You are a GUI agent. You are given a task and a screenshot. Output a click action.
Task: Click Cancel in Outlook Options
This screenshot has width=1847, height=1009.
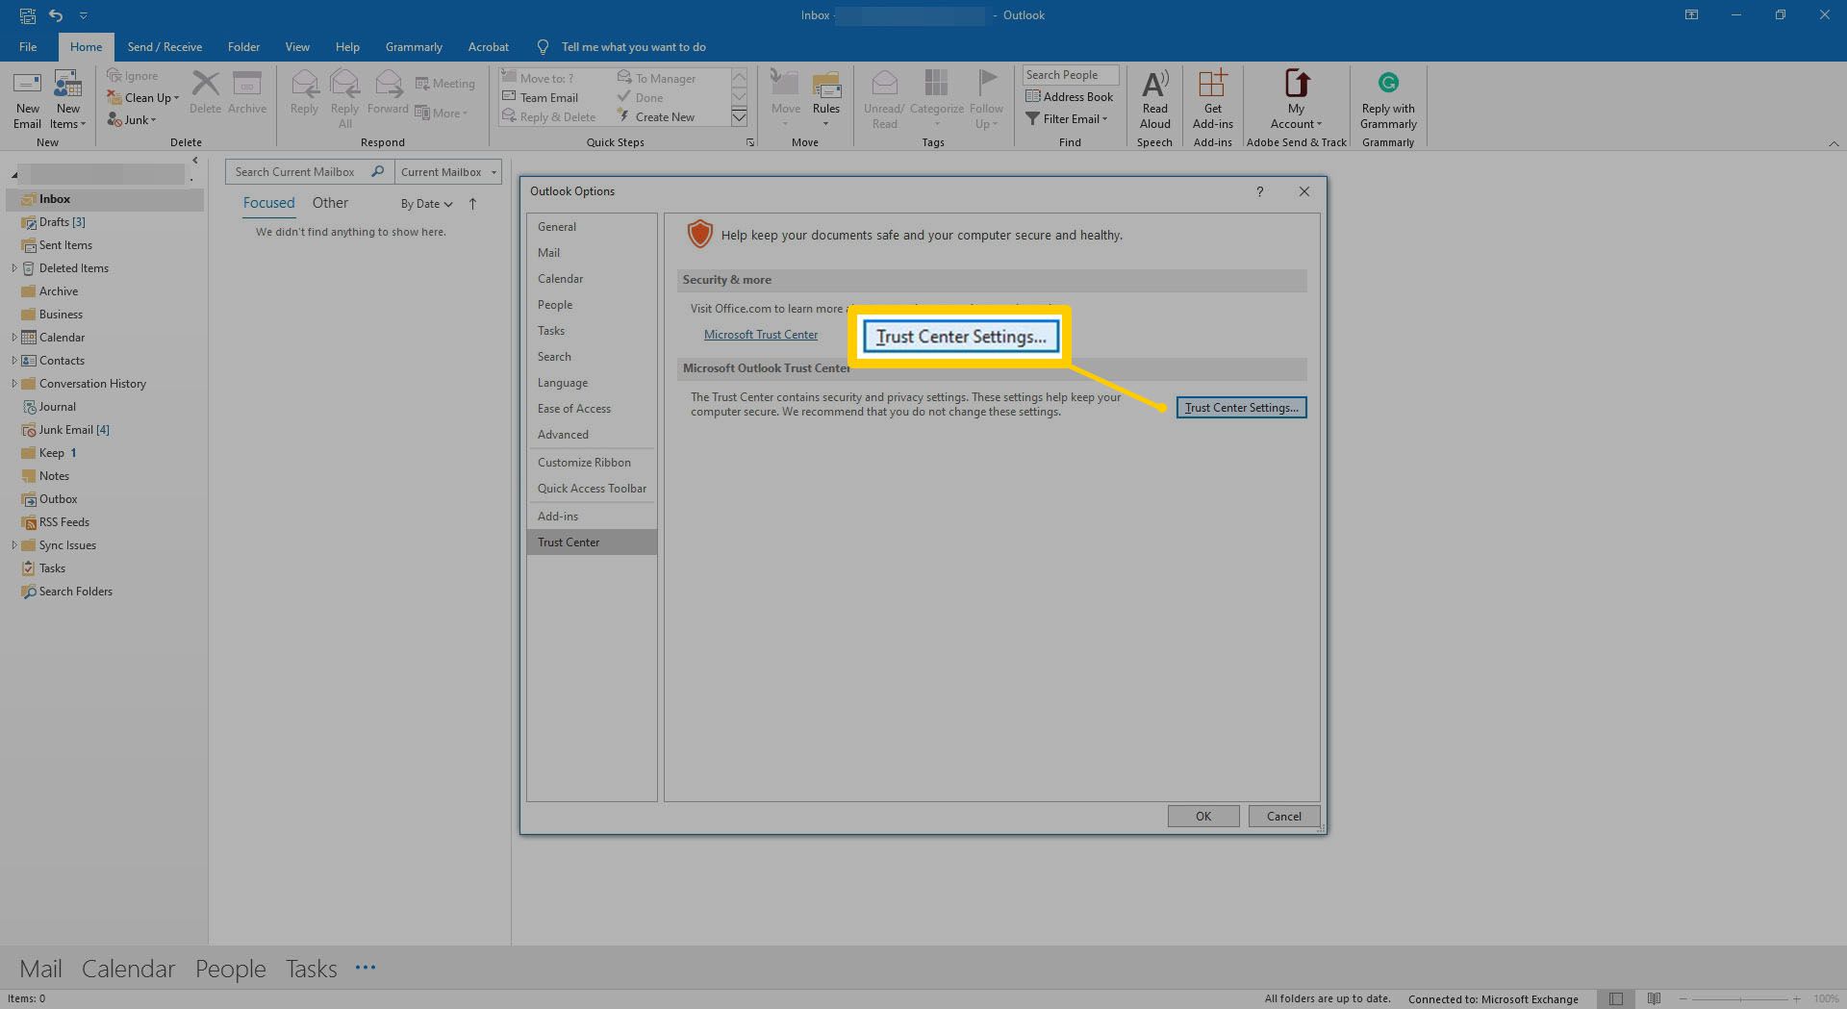(x=1283, y=816)
